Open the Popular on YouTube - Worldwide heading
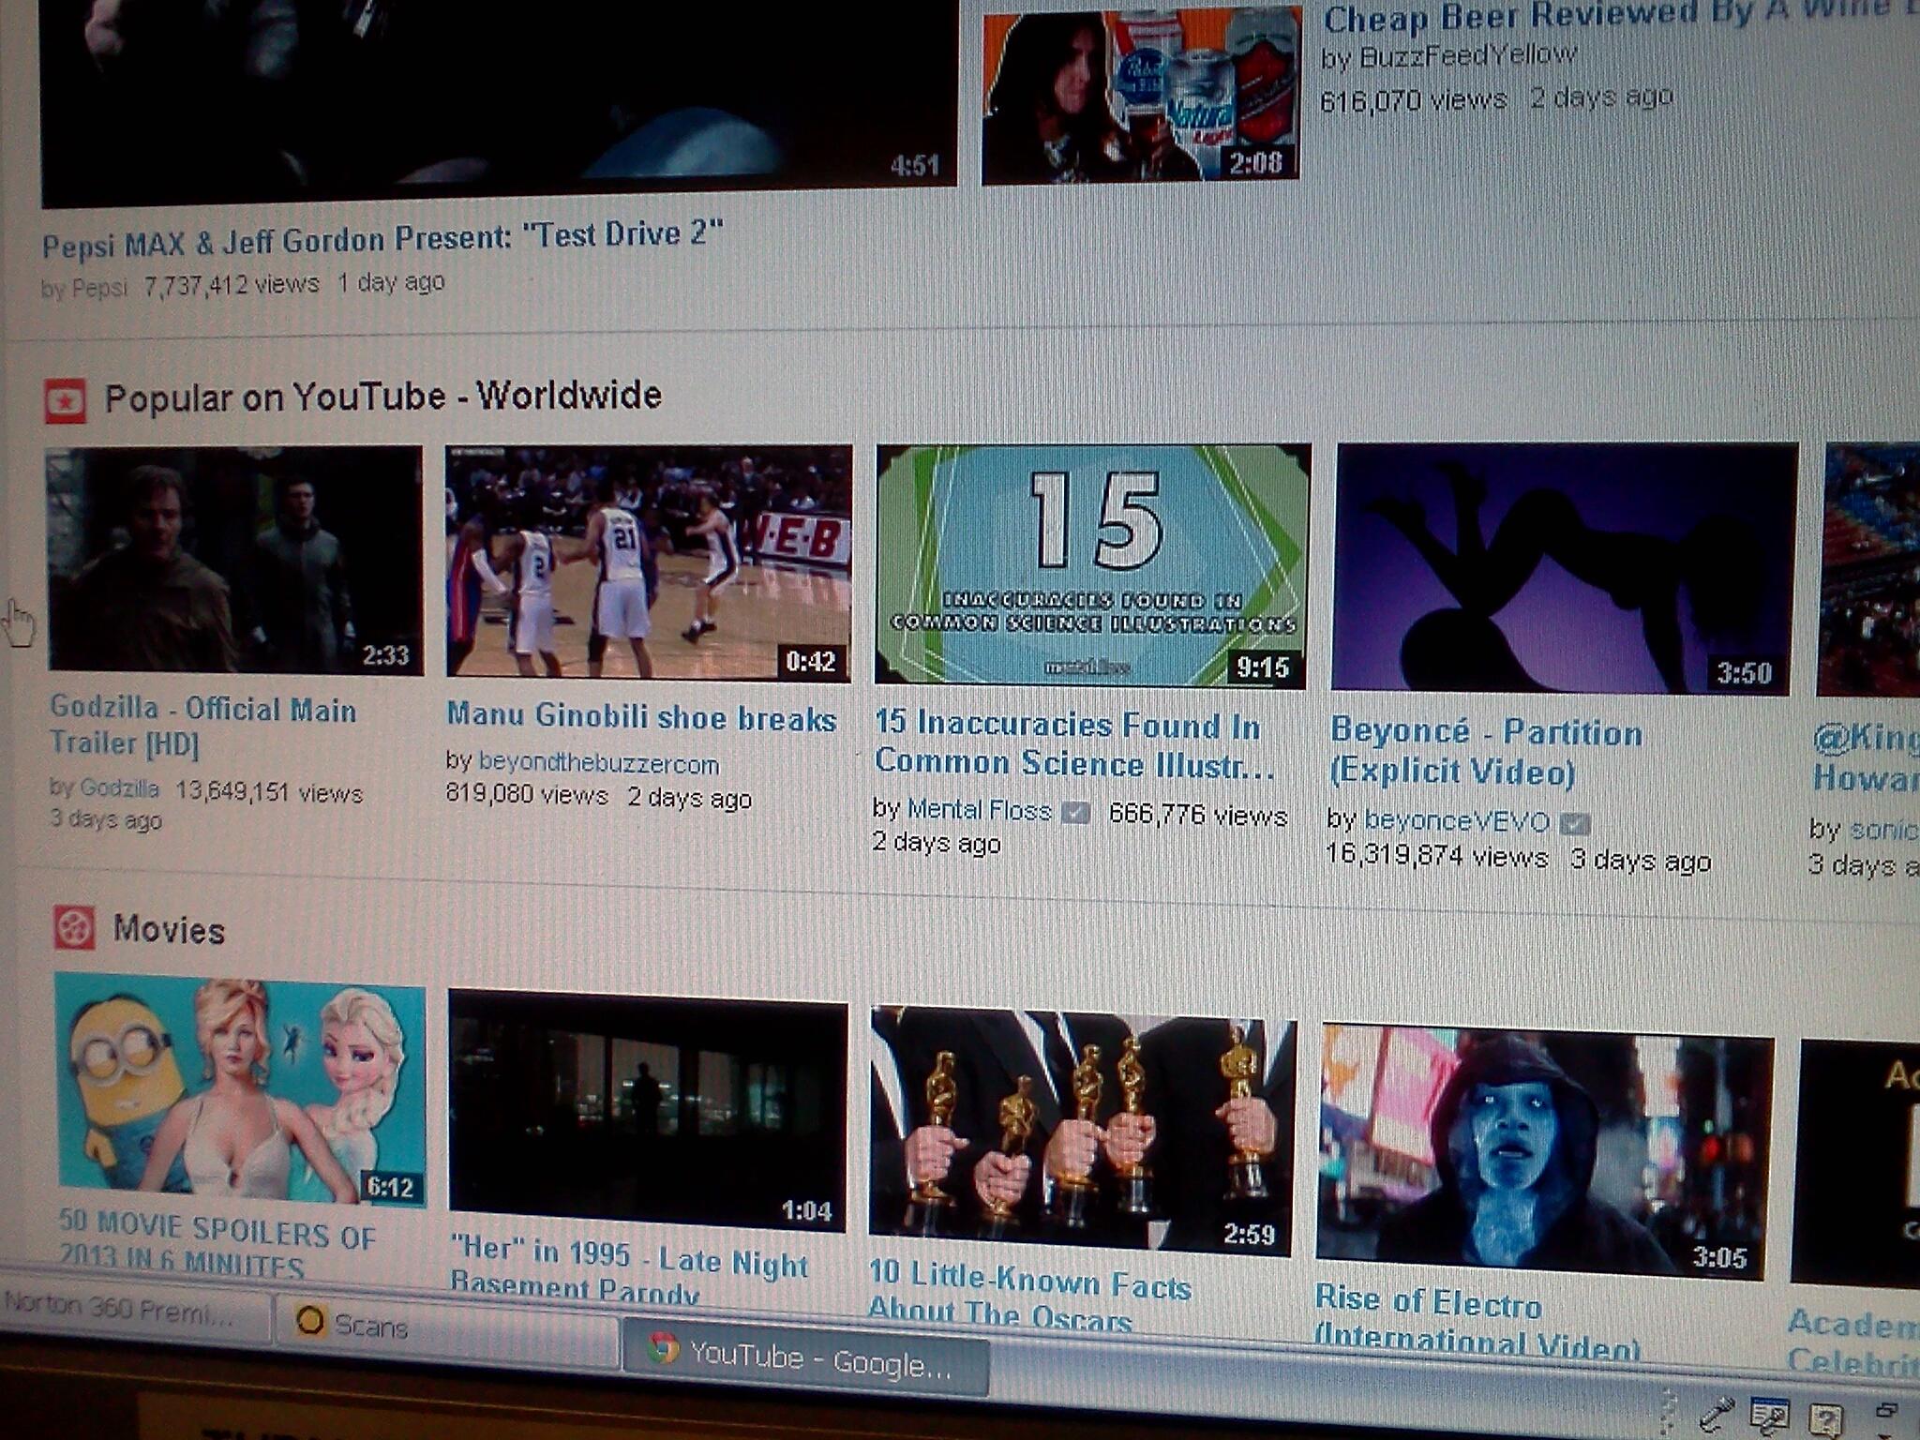The image size is (1920, 1440). click(x=382, y=397)
